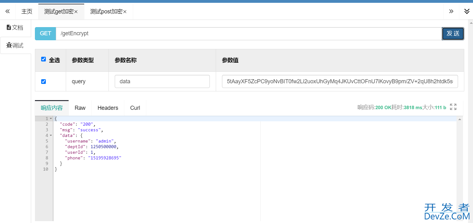Image resolution: width=473 pixels, height=223 pixels.
Task: Open the Raw response tab
Action: pyautogui.click(x=80, y=108)
